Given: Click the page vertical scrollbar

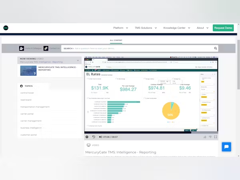Looking at the screenshot, I should tap(238, 64).
